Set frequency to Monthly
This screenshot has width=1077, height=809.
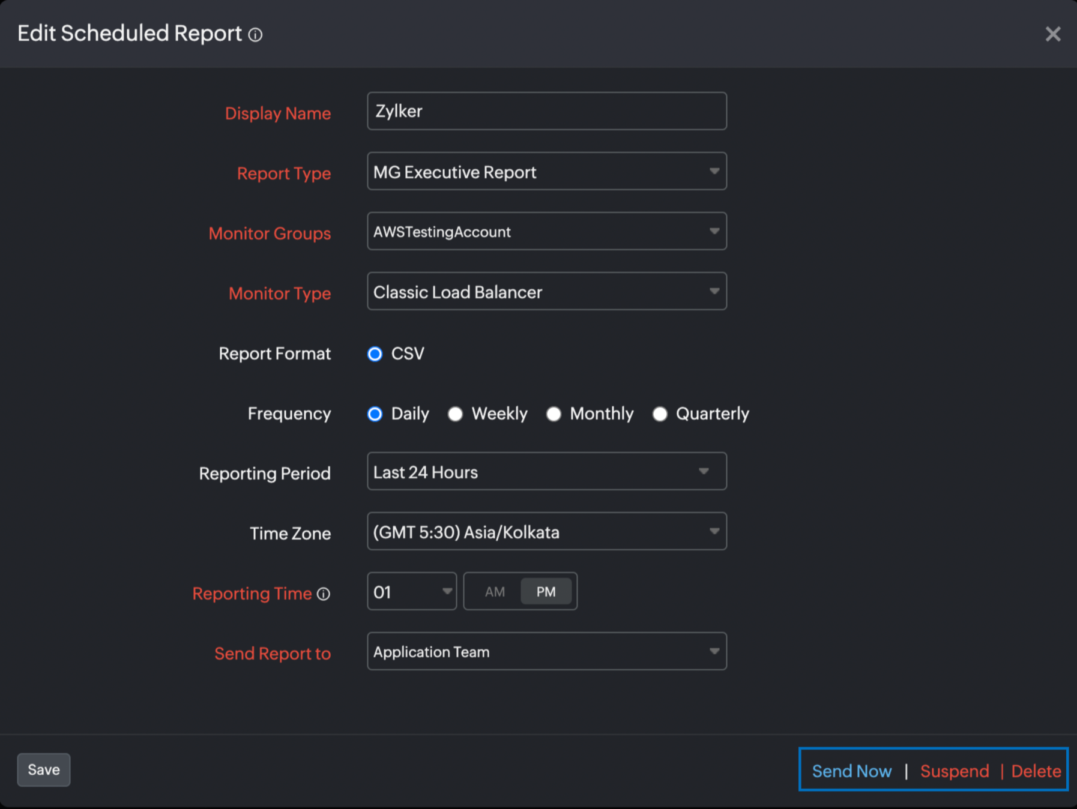click(554, 414)
